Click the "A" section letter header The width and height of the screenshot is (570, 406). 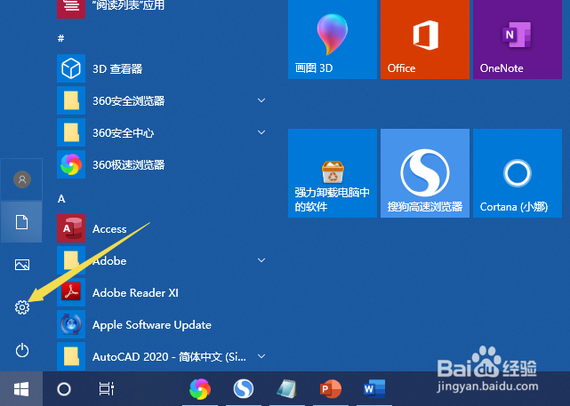point(61,199)
